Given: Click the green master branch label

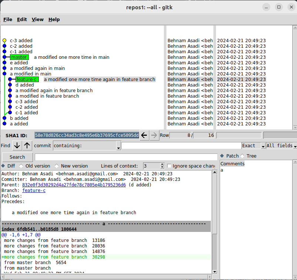Looking at the screenshot, I should 19,57.
